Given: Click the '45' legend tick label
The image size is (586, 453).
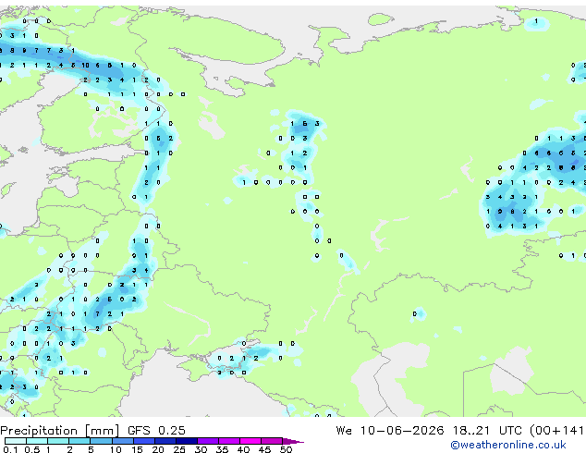Looking at the screenshot, I should (264, 449).
